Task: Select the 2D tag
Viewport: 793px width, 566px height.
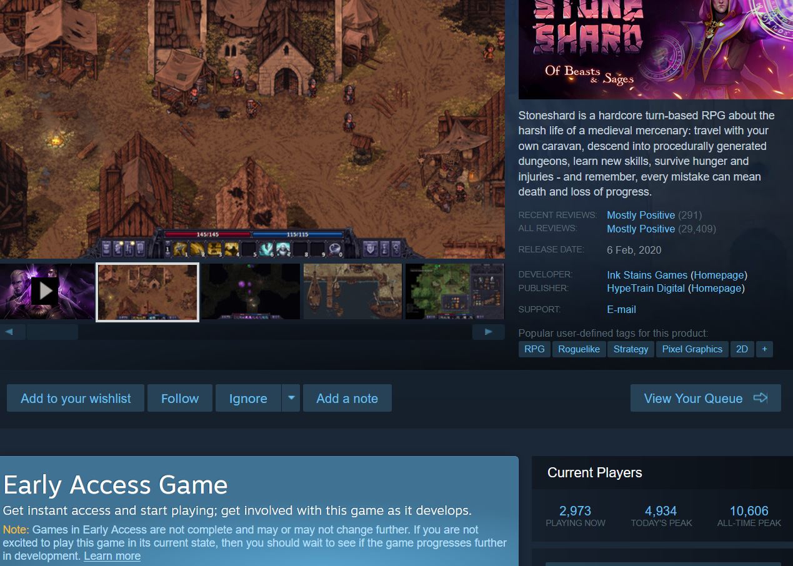Action: [742, 349]
